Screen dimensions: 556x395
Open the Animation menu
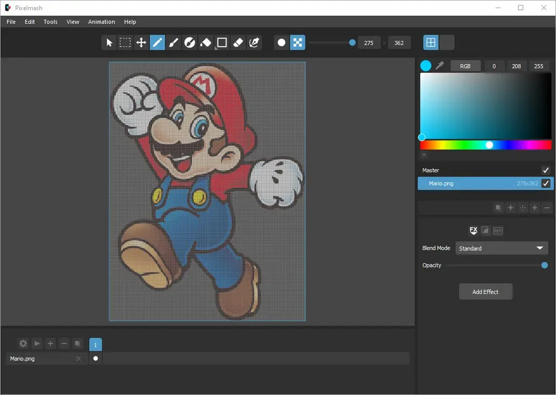tap(102, 22)
